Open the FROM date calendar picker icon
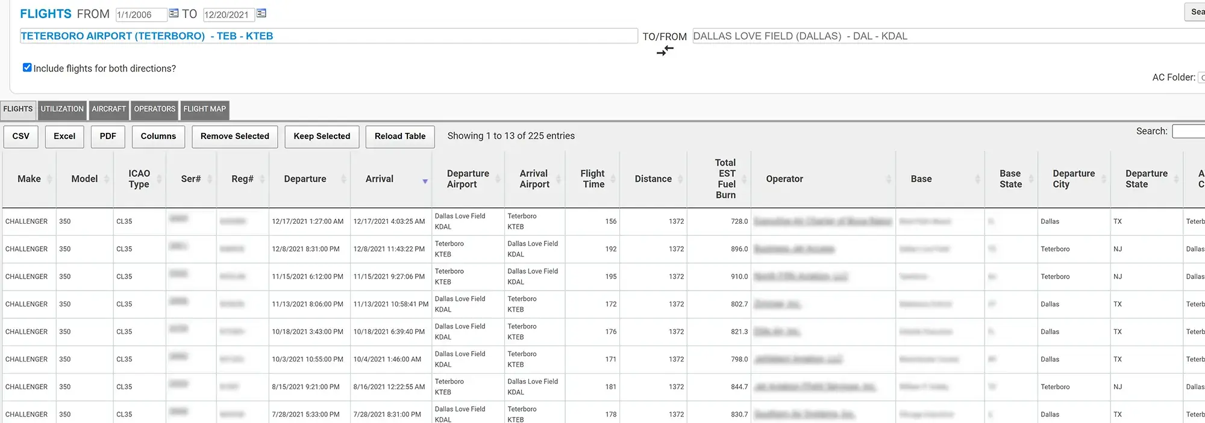Screen dimensions: 1205x423 click(x=174, y=13)
